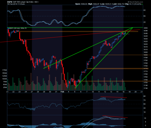Click date 18 on the time axis

pos(123,92)
